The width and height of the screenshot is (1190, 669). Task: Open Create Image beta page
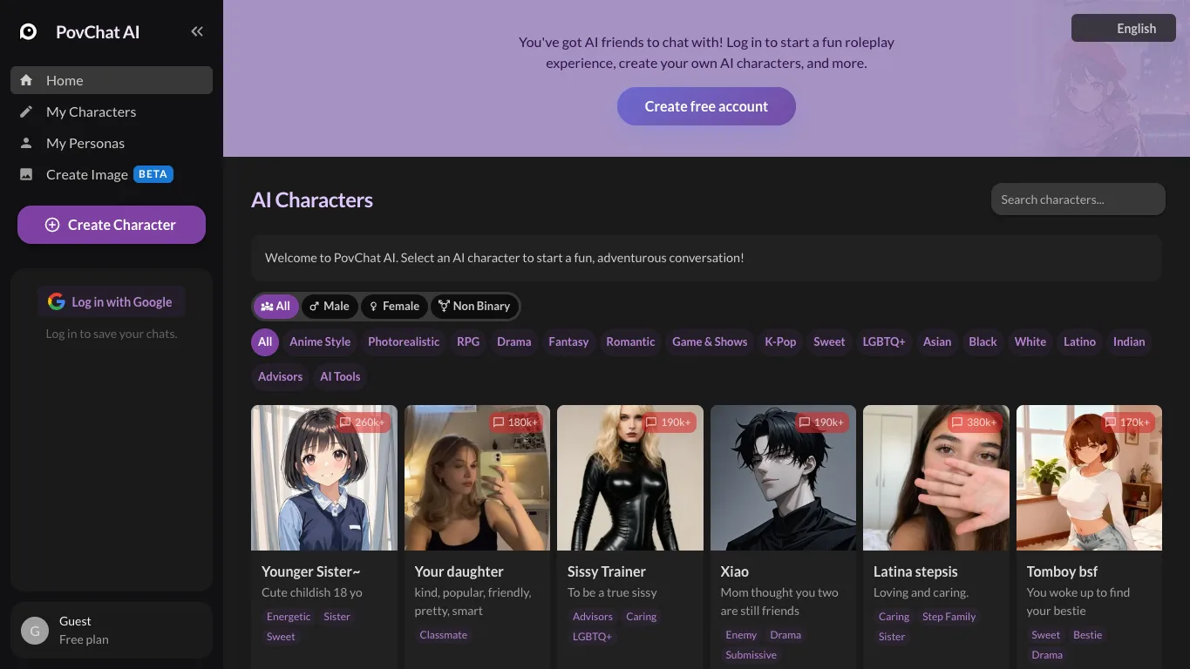coord(112,174)
